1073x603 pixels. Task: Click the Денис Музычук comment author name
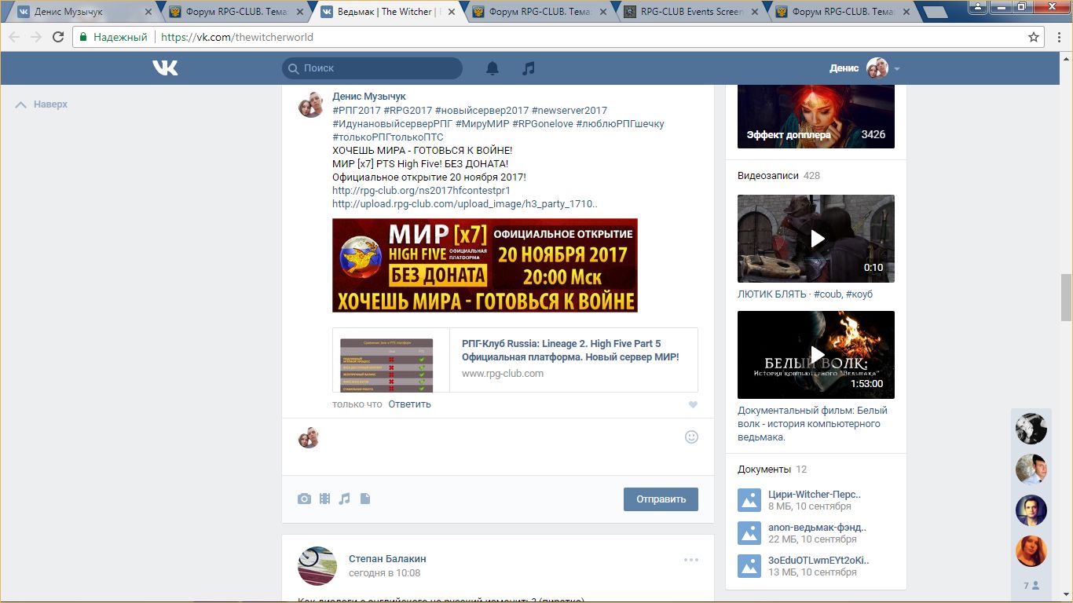coord(369,97)
